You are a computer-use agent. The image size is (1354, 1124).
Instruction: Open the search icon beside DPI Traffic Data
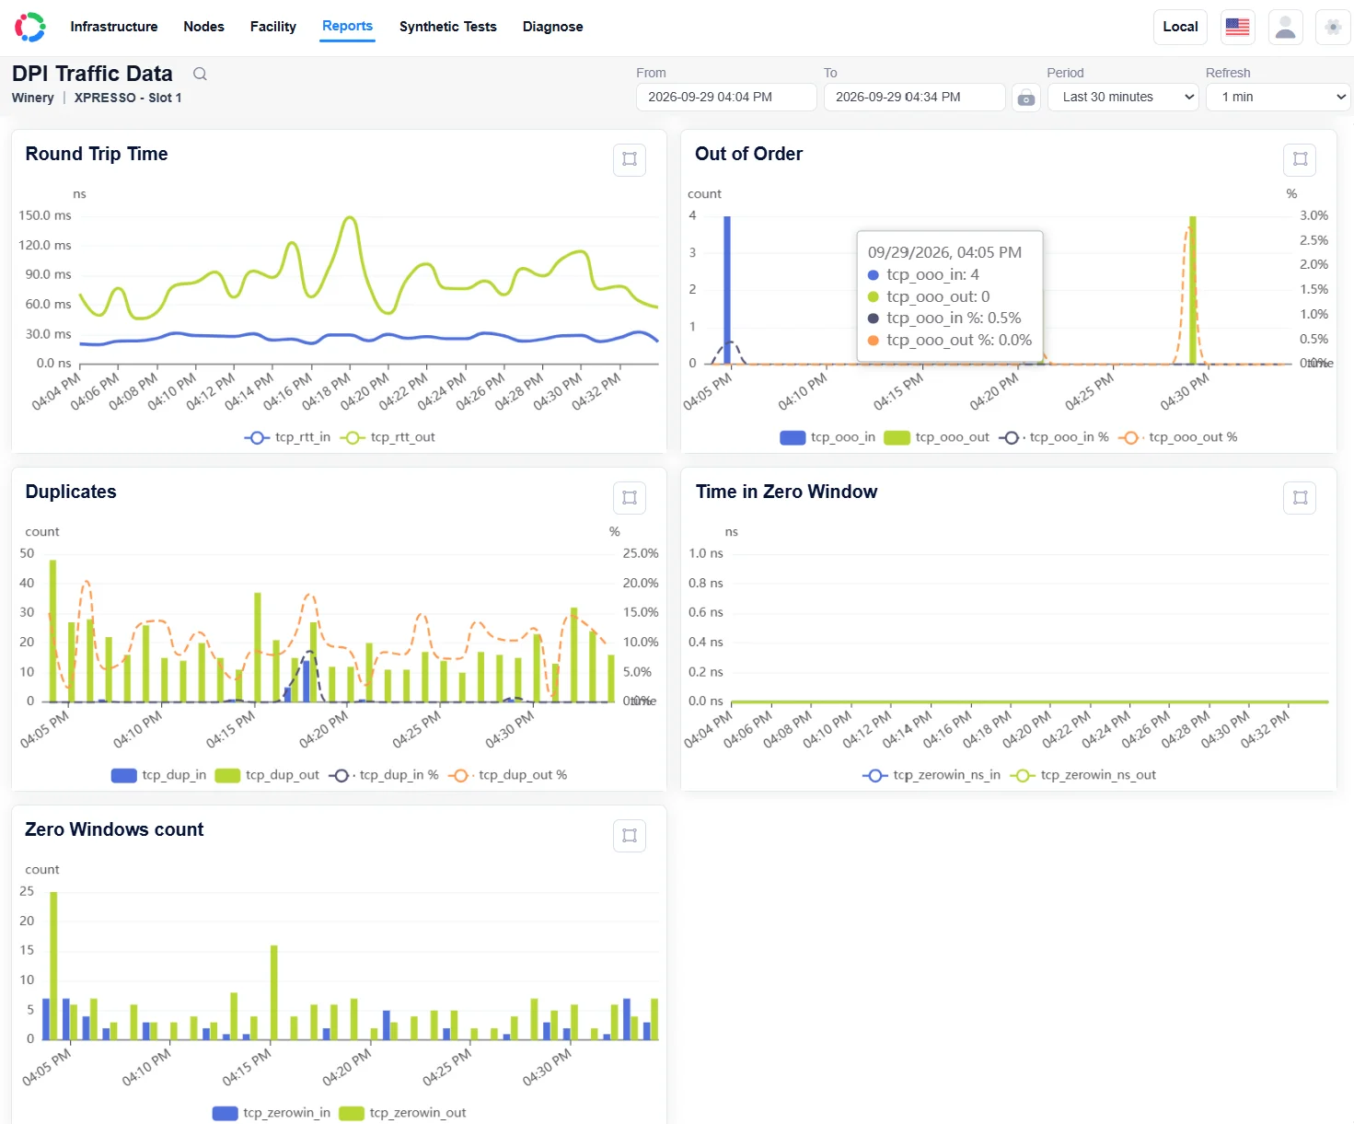point(200,74)
